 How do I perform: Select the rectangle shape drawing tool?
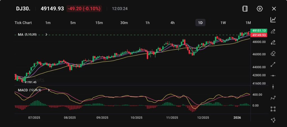pyautogui.click(x=273, y=109)
